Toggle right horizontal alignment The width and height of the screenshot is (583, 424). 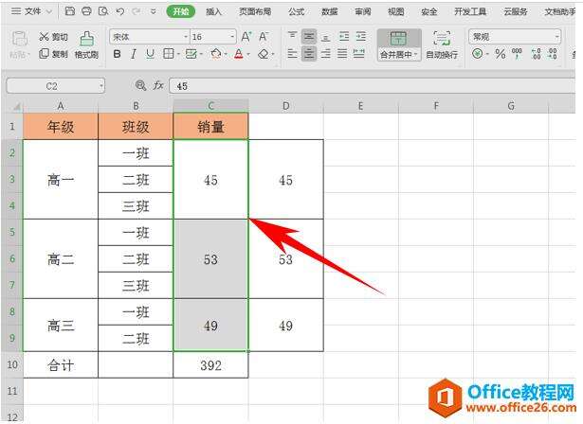pyautogui.click(x=326, y=54)
